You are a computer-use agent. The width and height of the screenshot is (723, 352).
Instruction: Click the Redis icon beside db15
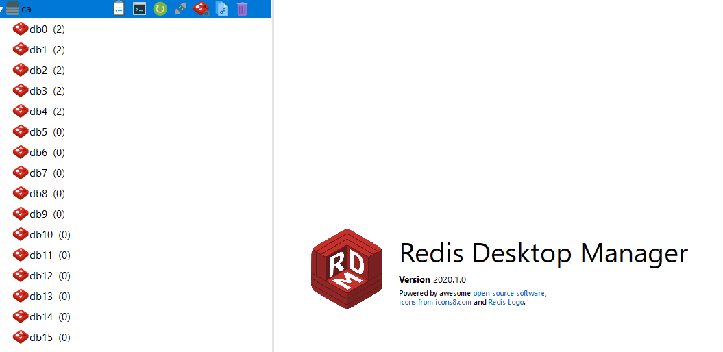21,337
